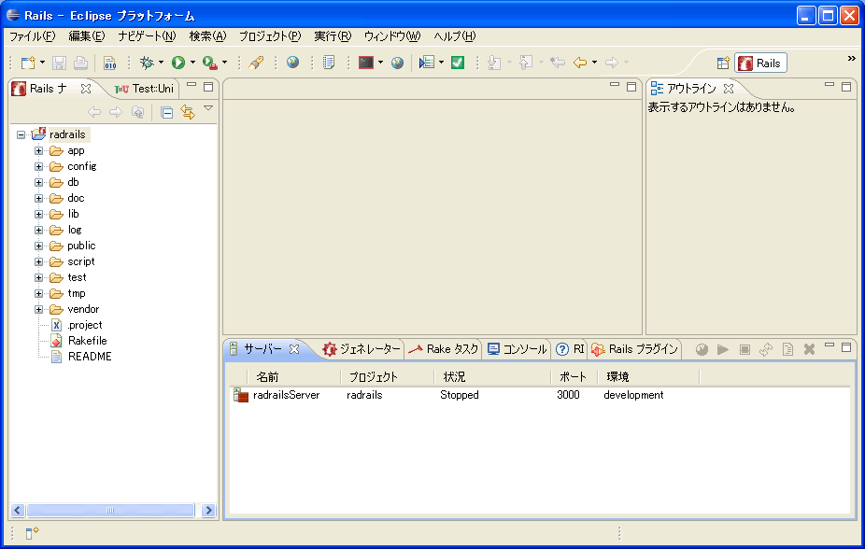
Task: Open the External Tools dropdown arrow
Action: tap(224, 63)
